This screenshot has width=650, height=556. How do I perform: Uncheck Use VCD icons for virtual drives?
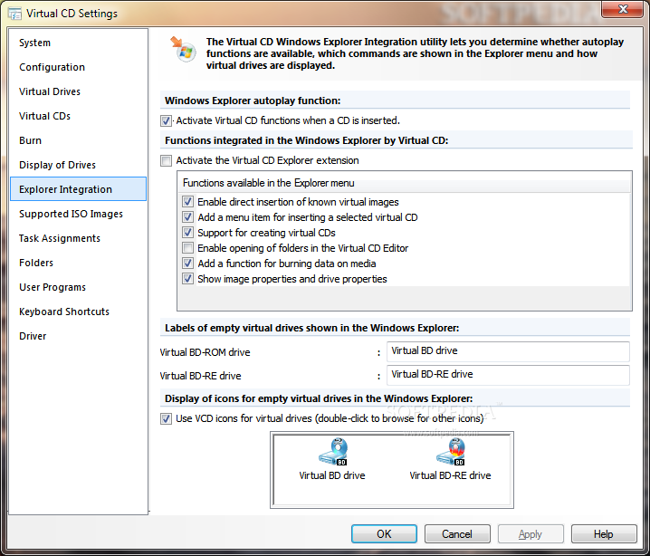166,418
